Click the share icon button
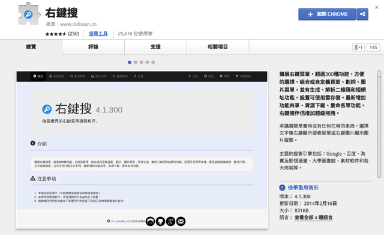Viewport: 384px width, 235px height. [x=362, y=14]
